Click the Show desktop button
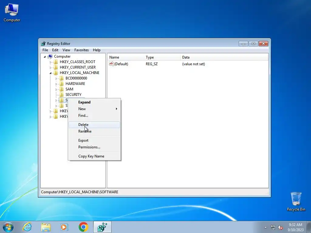Screen dimensions: 311x233 pos(309,227)
